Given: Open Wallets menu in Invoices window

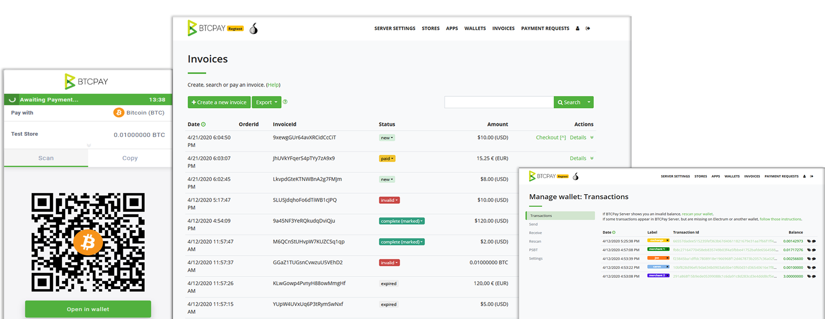Looking at the screenshot, I should click(x=475, y=29).
